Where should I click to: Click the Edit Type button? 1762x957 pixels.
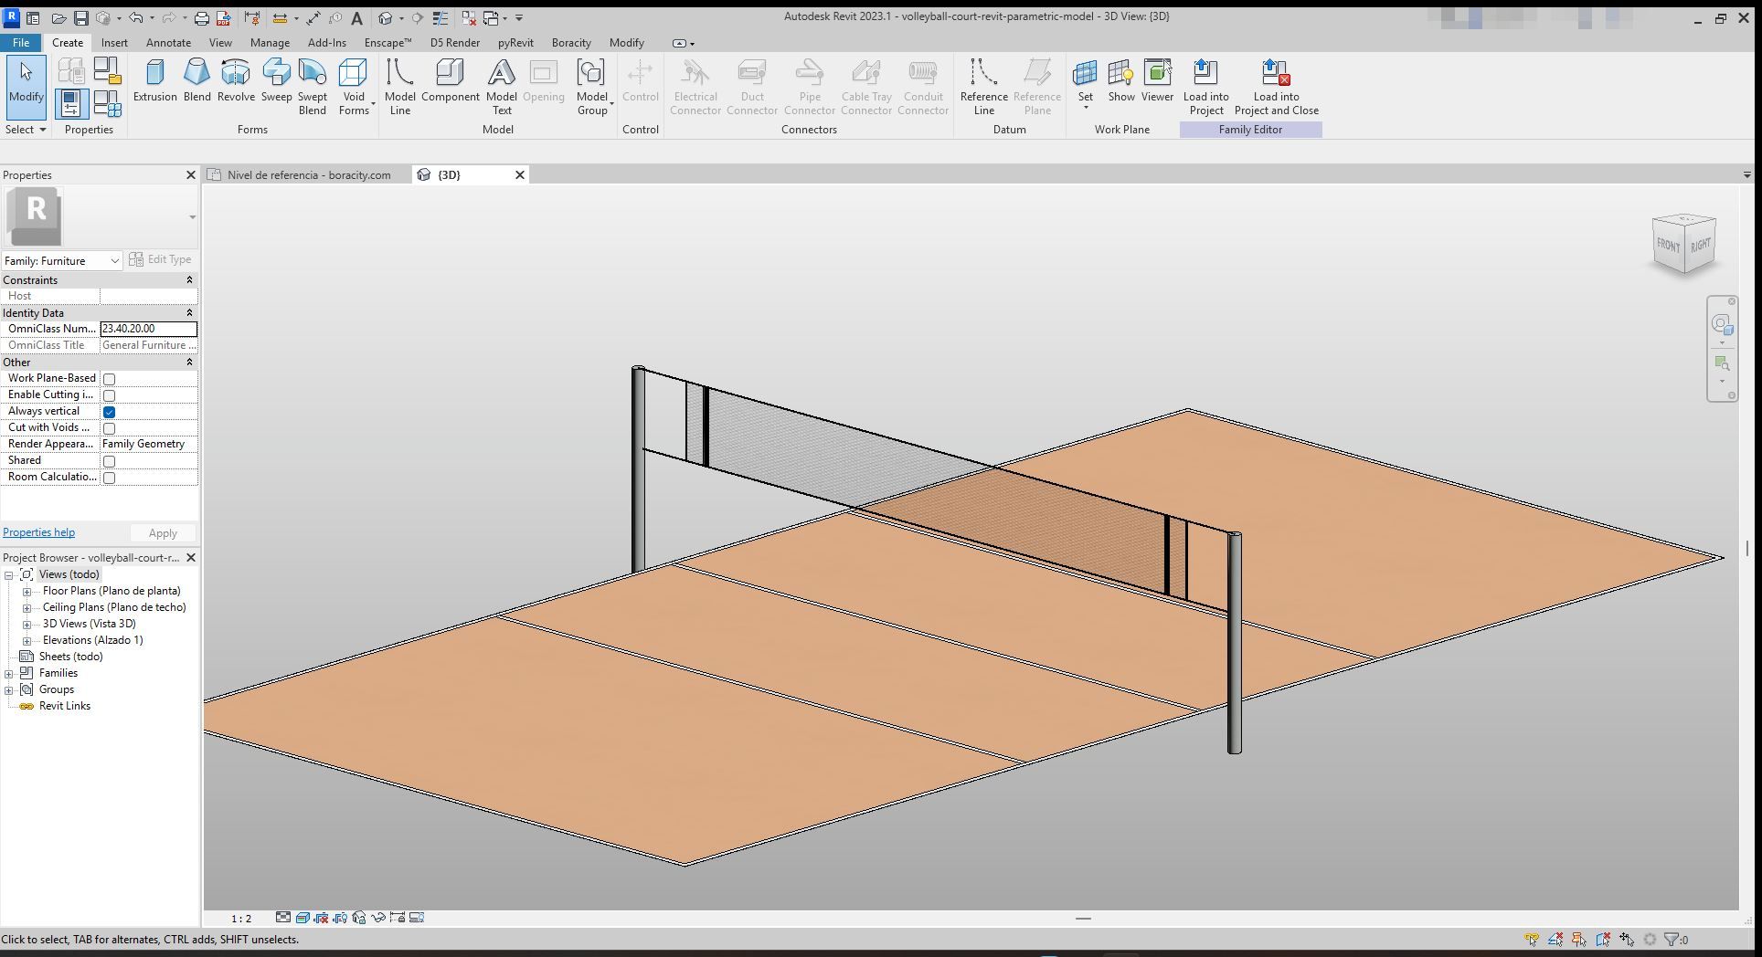click(x=160, y=259)
